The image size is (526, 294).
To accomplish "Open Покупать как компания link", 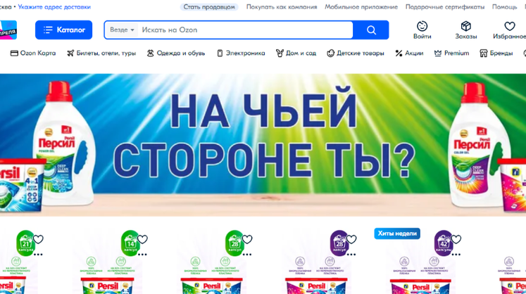I will (x=282, y=7).
